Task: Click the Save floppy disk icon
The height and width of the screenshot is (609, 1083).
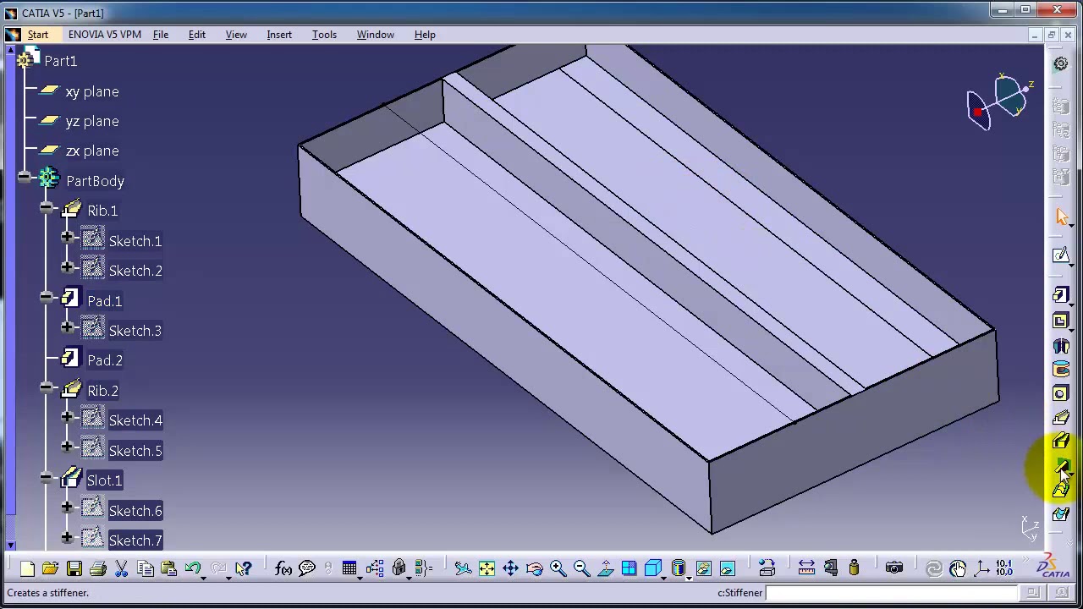Action: pyautogui.click(x=74, y=568)
